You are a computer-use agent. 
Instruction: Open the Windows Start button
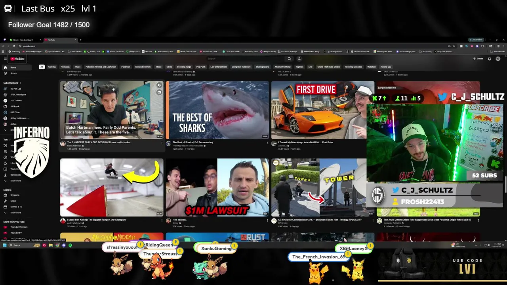pos(4,245)
